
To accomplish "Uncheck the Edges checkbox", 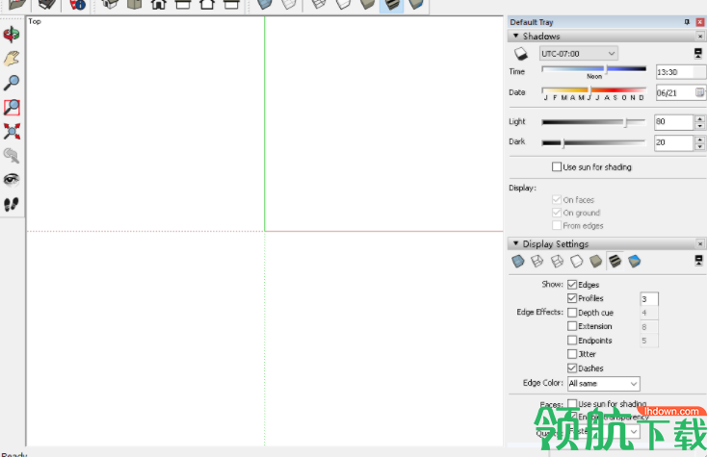I will point(572,285).
